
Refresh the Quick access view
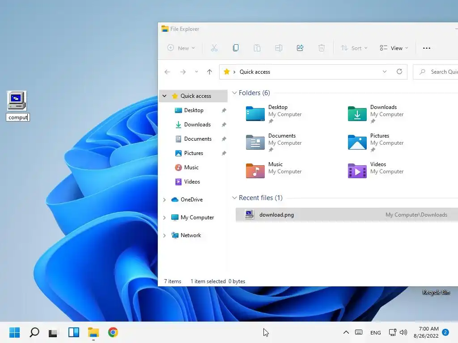pyautogui.click(x=399, y=72)
